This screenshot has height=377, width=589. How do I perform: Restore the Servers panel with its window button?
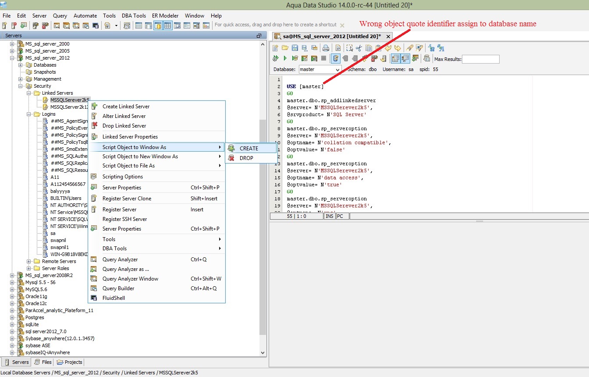click(x=259, y=36)
